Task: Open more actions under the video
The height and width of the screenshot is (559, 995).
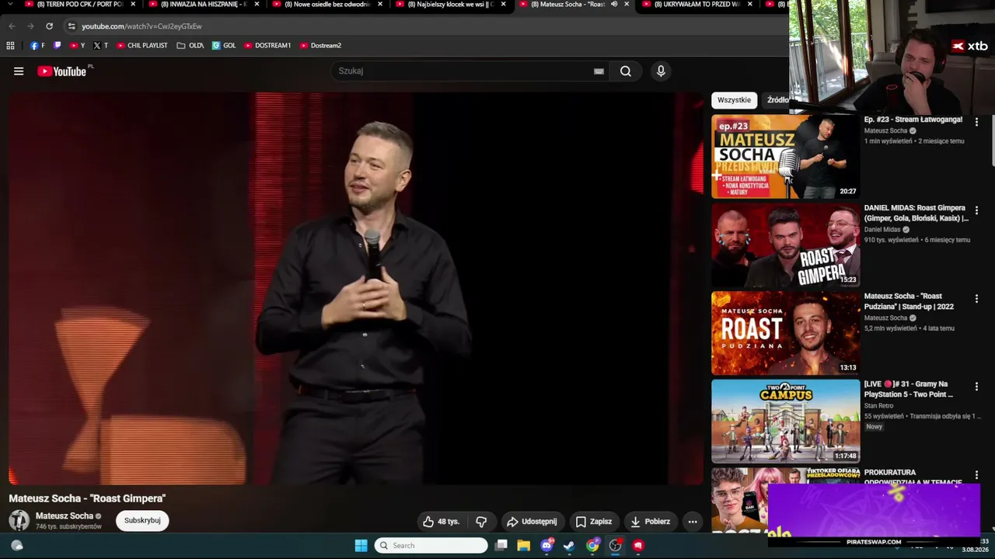Action: (693, 522)
